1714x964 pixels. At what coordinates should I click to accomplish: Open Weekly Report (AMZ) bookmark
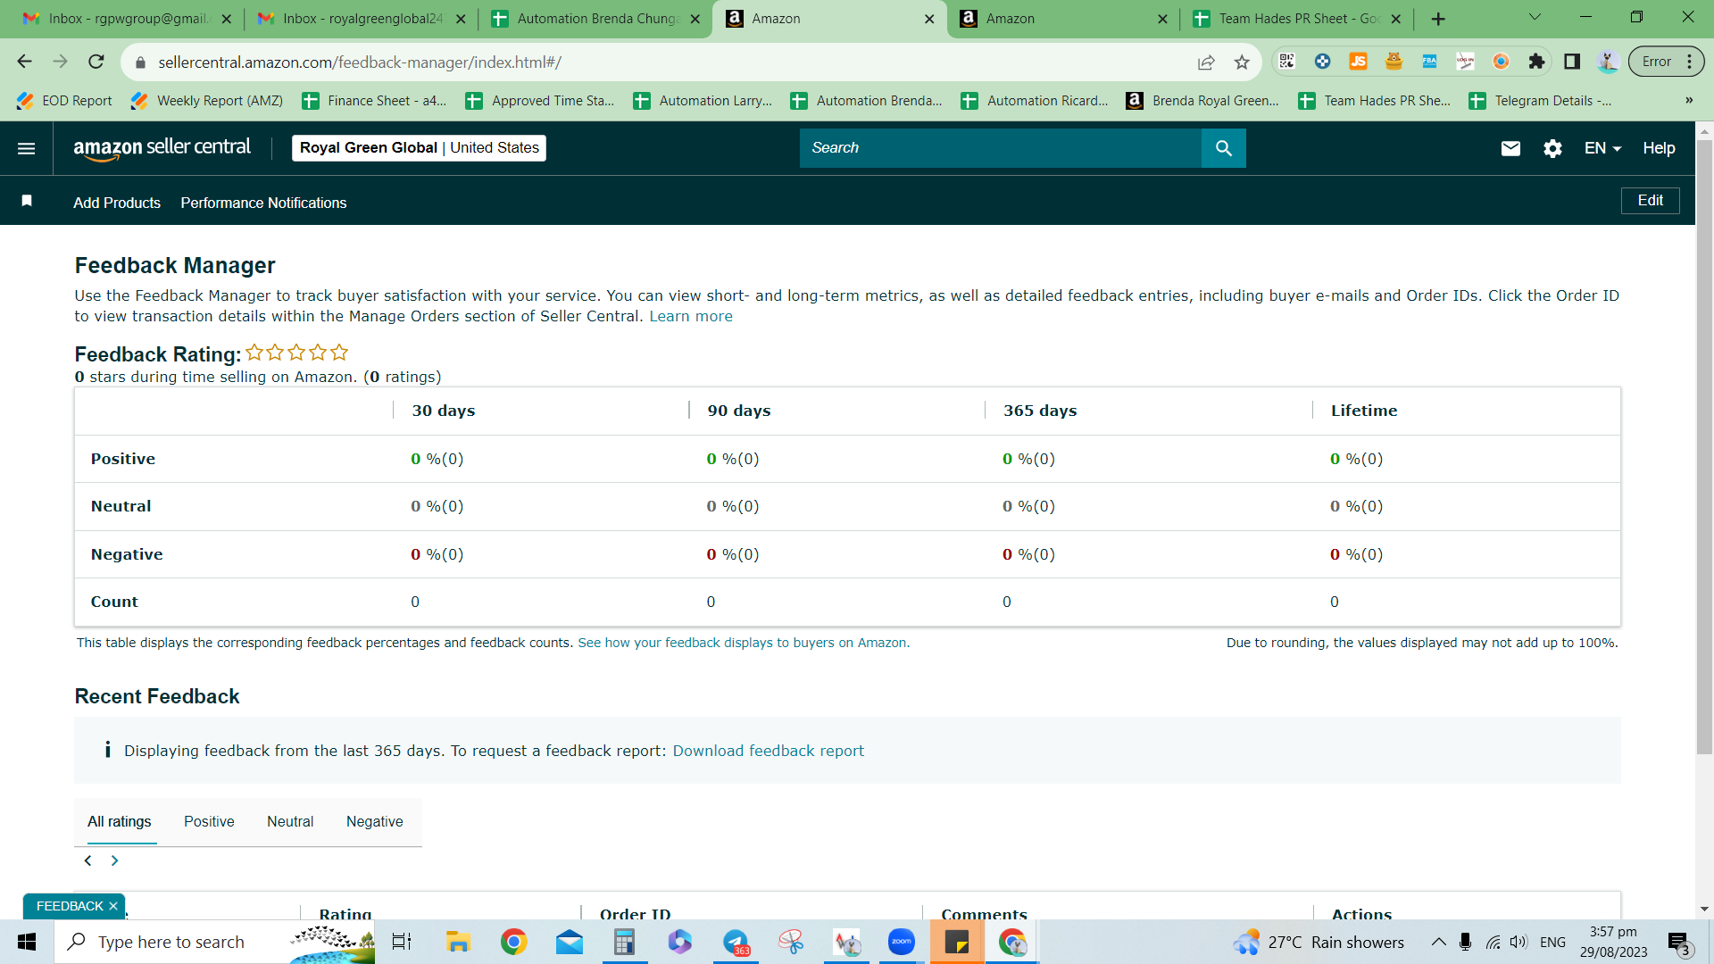coord(207,101)
